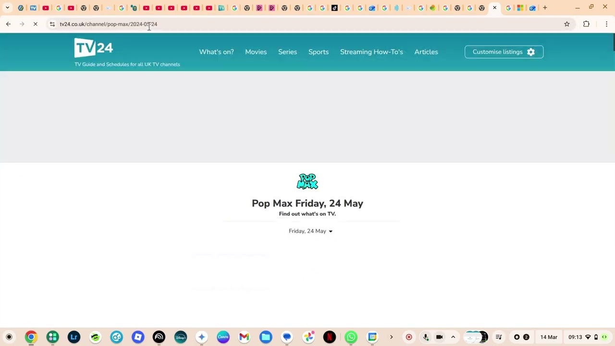Open Google Calendar from the shelf
The height and width of the screenshot is (346, 615).
point(372,337)
